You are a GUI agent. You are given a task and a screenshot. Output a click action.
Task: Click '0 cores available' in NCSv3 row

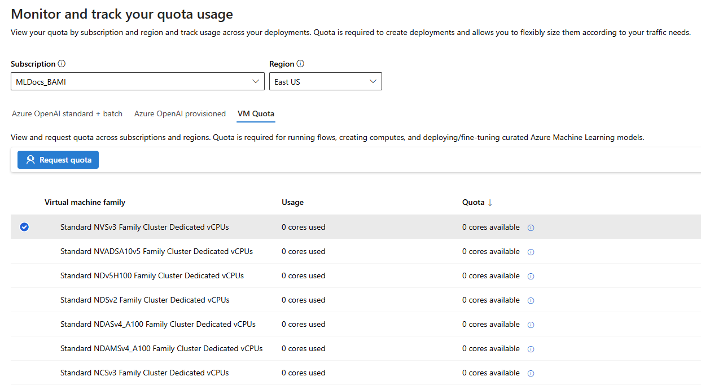(x=491, y=373)
